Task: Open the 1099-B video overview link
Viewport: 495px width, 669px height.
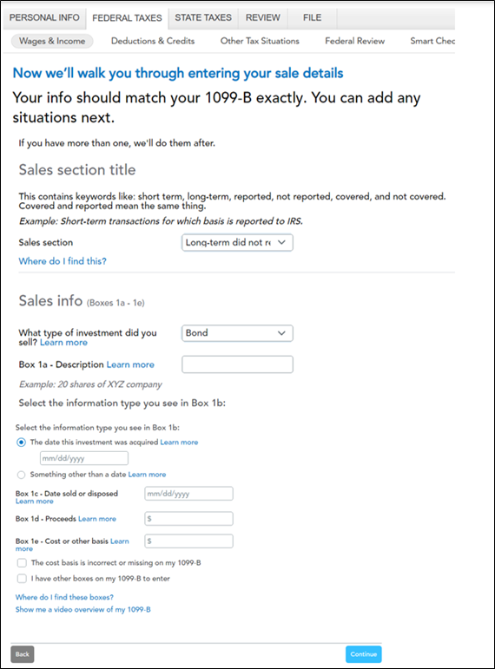Action: tap(82, 609)
